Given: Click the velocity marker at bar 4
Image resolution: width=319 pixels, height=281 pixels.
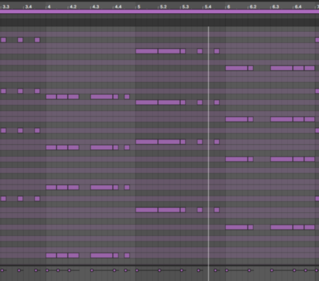Looking at the screenshot, I should [x=47, y=270].
